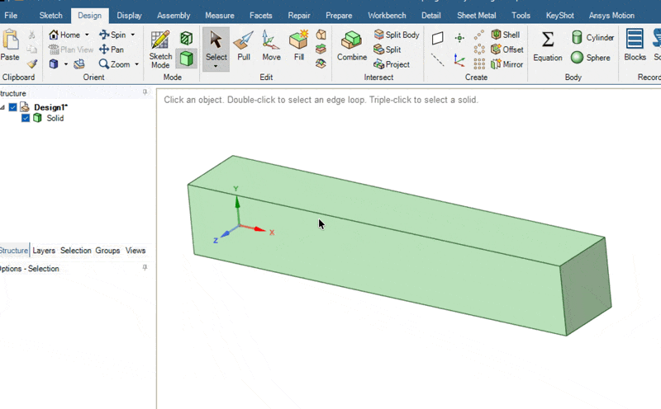The width and height of the screenshot is (661, 409).
Task: Click the Split Body button
Action: click(x=397, y=35)
